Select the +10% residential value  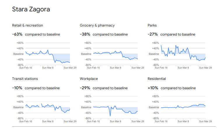point(153,88)
